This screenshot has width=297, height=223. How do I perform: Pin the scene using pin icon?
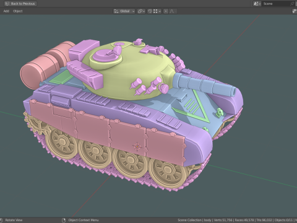[x=292, y=4]
